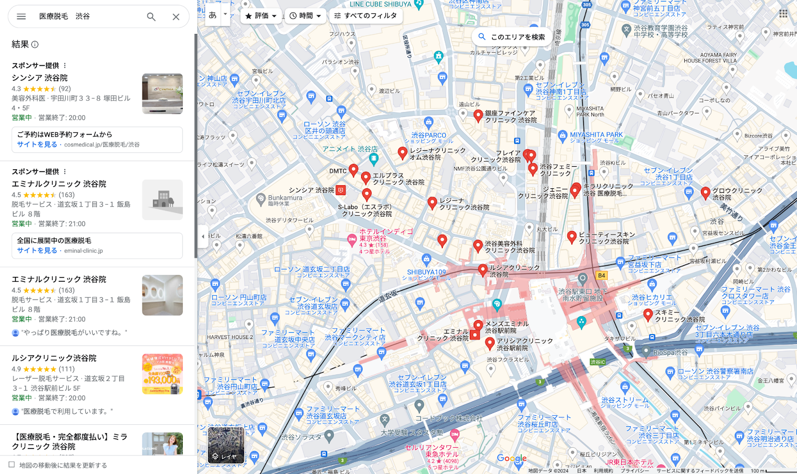This screenshot has height=474, width=797.
Task: Toggle 地図の移動後に結果を更新する checkbox
Action: 11,465
